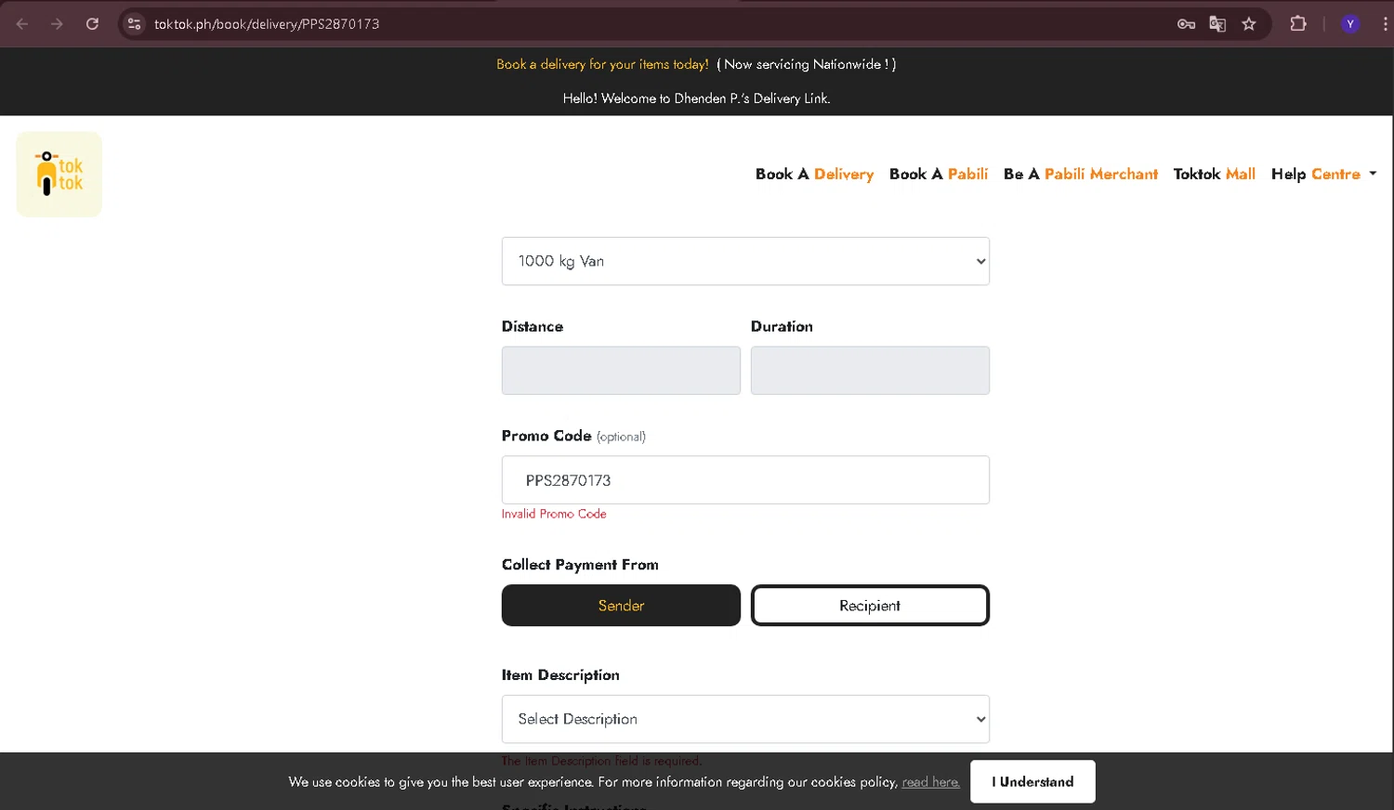Viewport: 1394px width, 810px height.
Task: Click the Invalid Promo Code error text
Action: click(554, 514)
